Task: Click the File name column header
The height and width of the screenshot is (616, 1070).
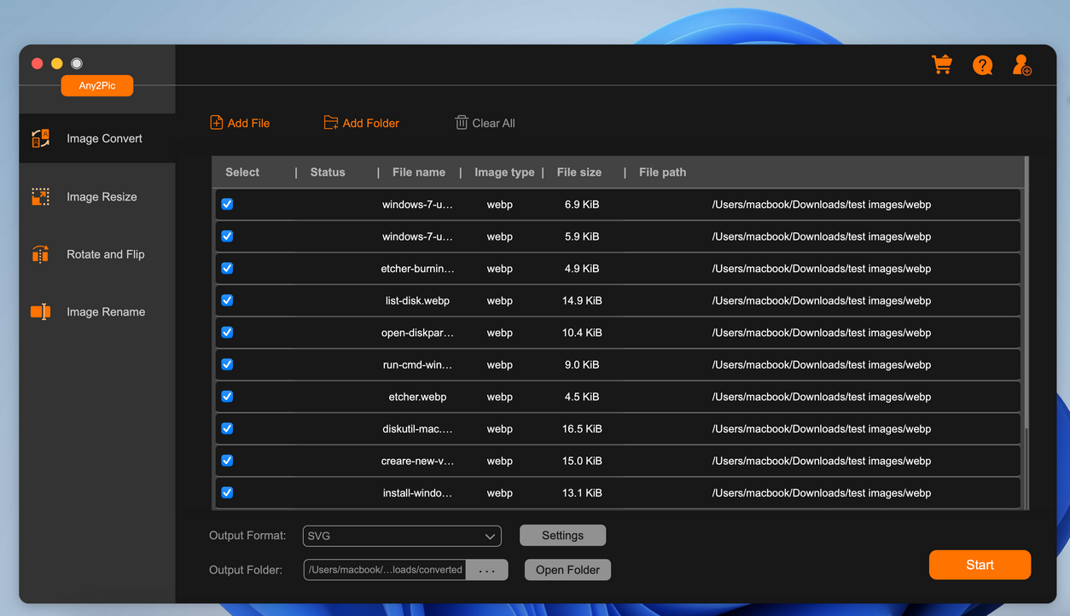Action: coord(419,172)
